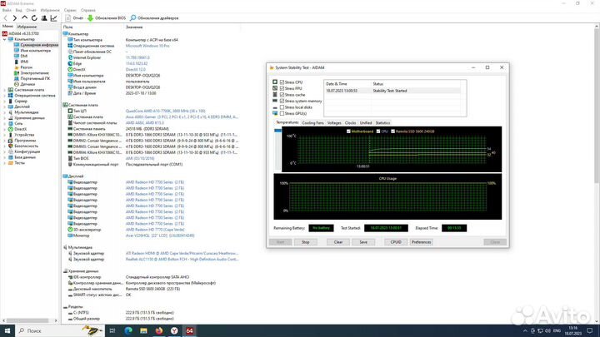This screenshot has height=337, width=600.
Task: Expand the Хранение данных tree node
Action: (5, 118)
